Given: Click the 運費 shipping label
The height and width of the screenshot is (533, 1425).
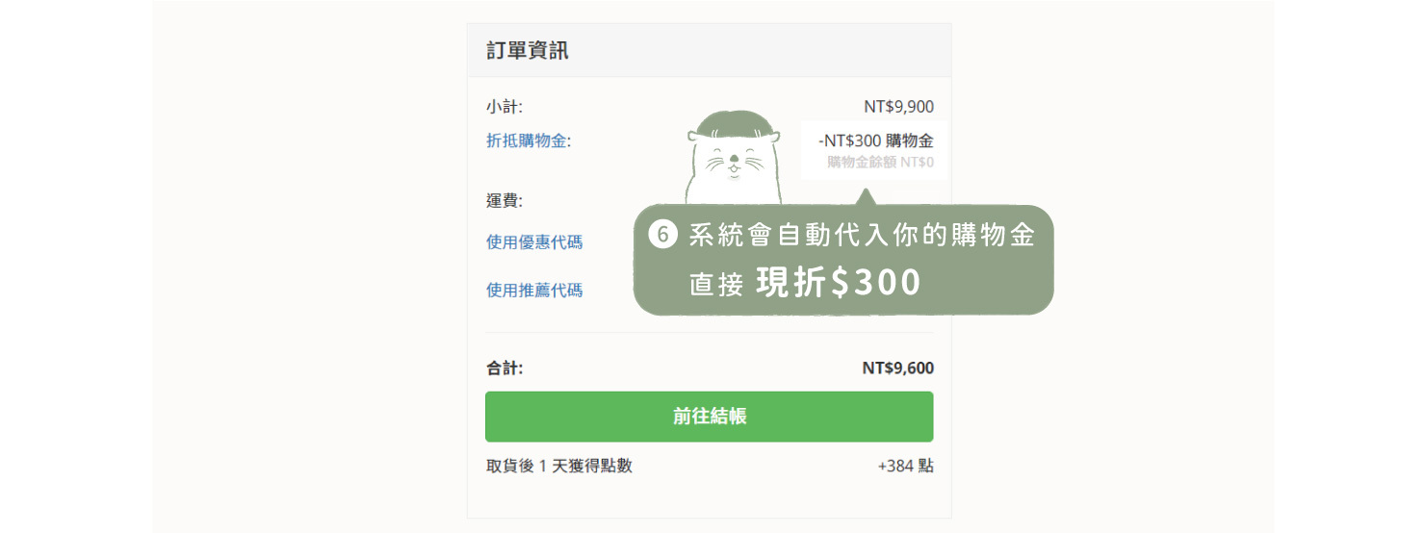Looking at the screenshot, I should point(505,201).
